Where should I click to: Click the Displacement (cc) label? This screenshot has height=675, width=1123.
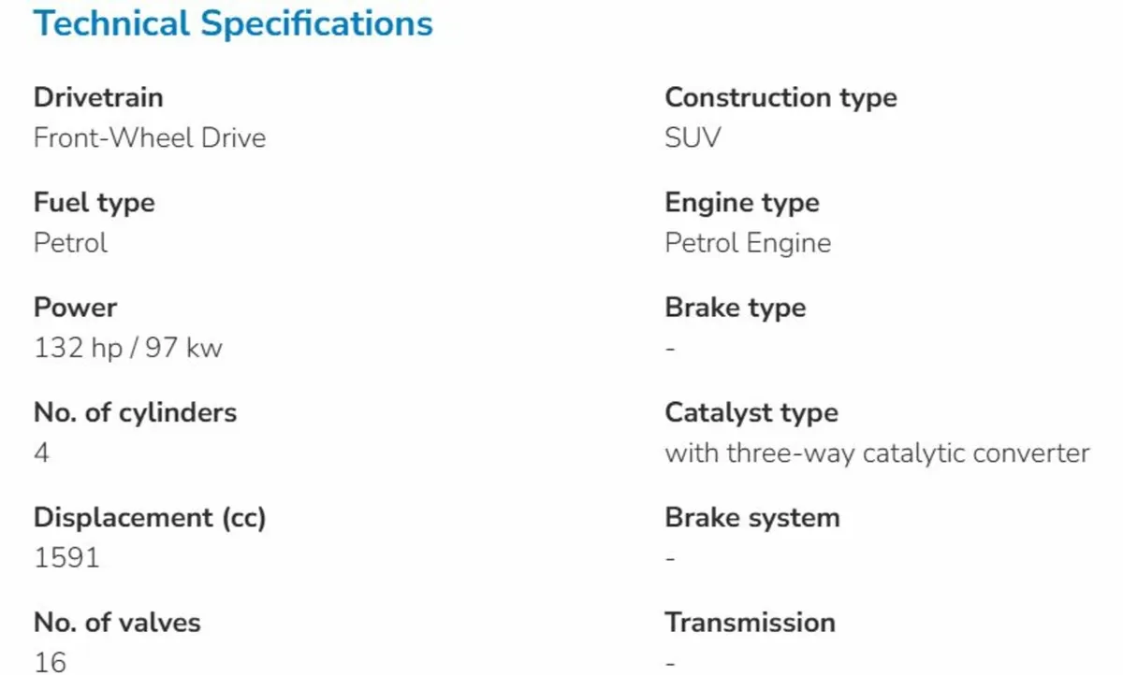click(x=150, y=518)
